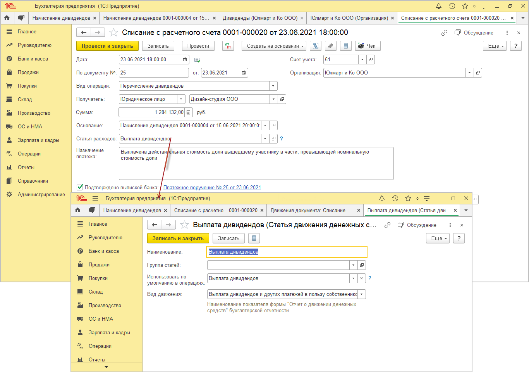Viewport: 529px width, 375px height.
Task: Click 'Провести и закрыть' button
Action: point(107,46)
